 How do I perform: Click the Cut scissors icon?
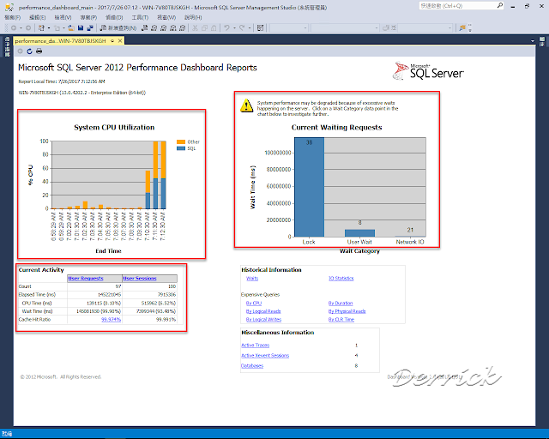196,28
